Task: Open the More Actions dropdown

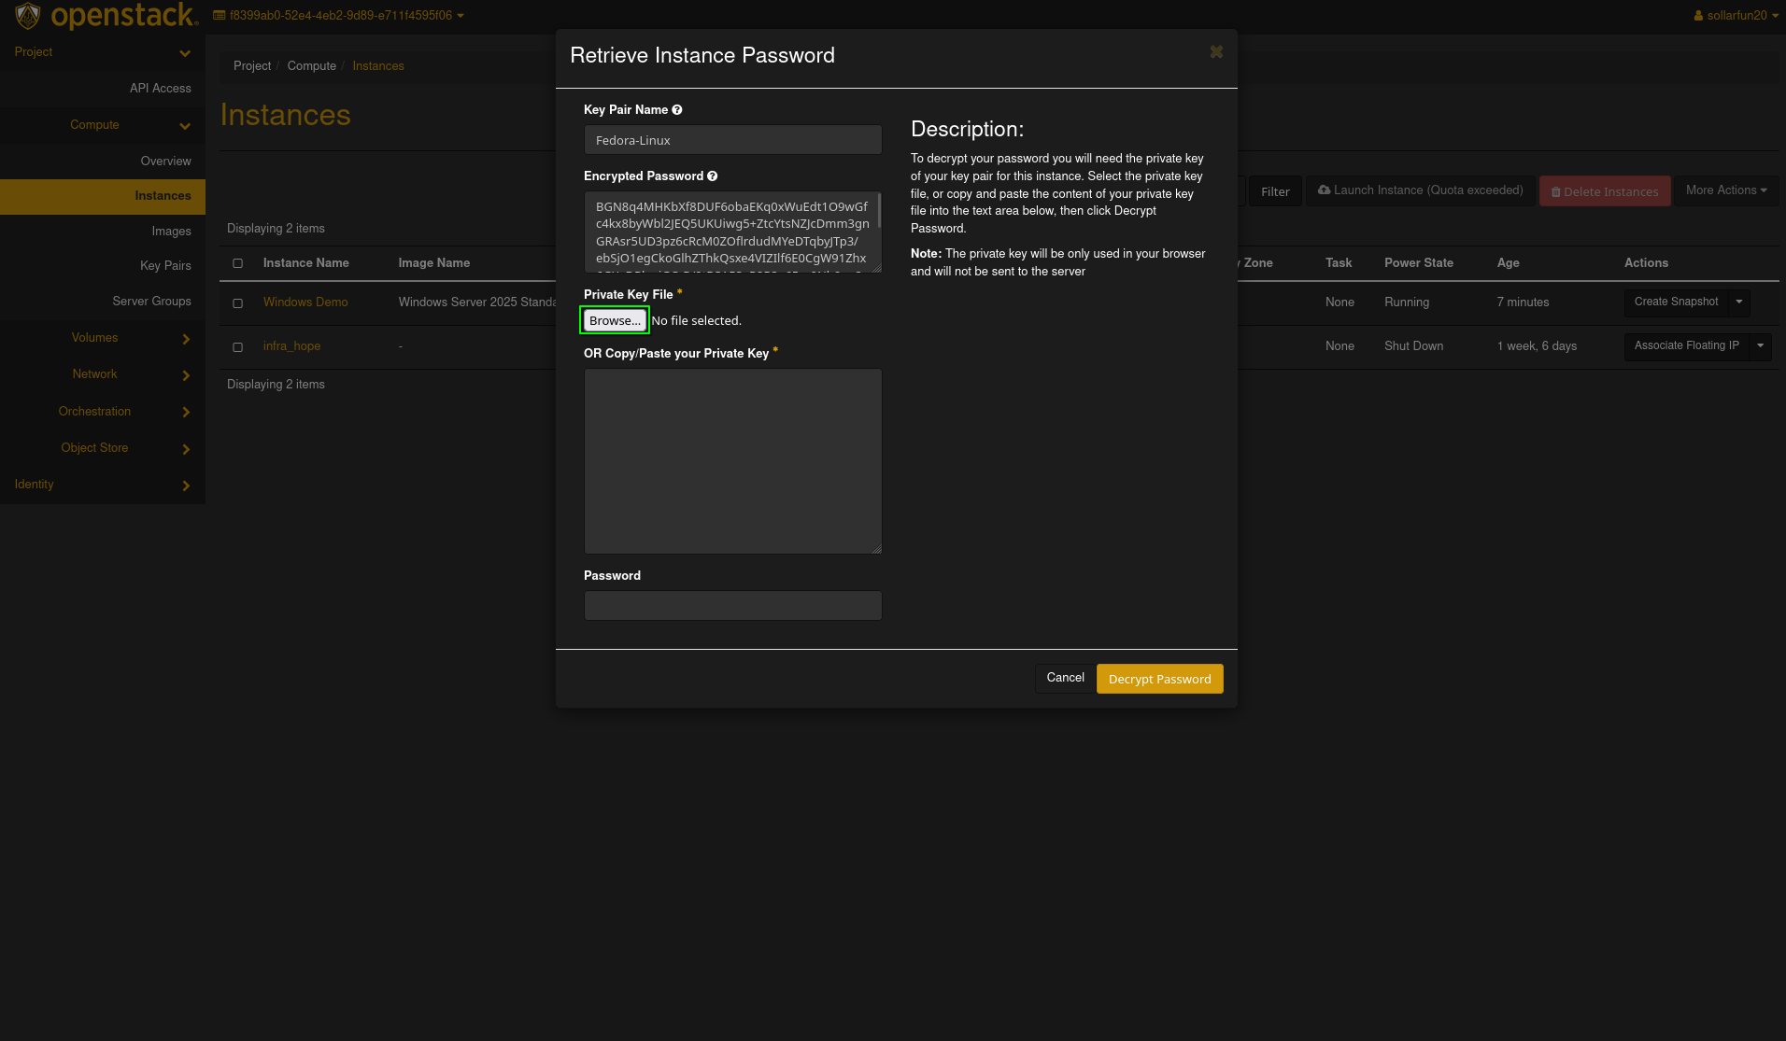Action: tap(1725, 190)
